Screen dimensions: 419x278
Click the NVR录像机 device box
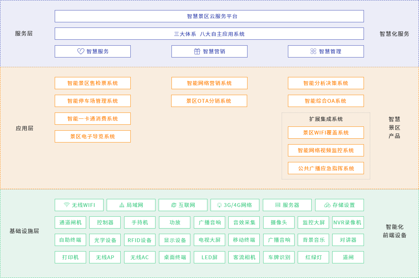click(x=348, y=222)
